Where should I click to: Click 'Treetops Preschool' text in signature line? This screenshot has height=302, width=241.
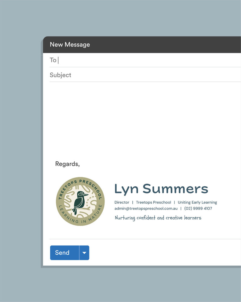click(x=153, y=202)
